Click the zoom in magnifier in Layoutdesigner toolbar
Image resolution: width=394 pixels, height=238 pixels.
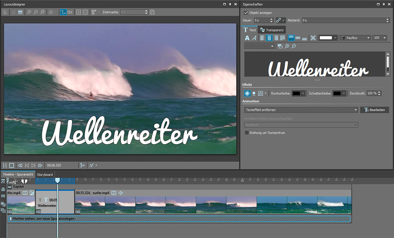click(29, 12)
